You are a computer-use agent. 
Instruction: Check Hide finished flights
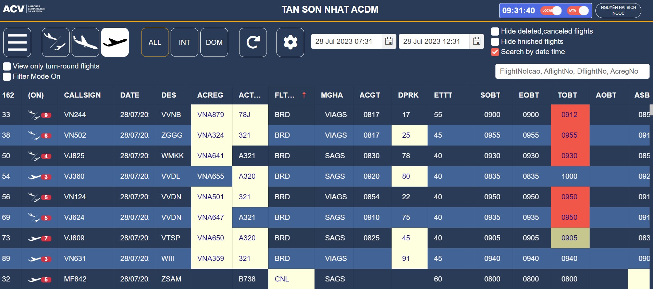(495, 42)
